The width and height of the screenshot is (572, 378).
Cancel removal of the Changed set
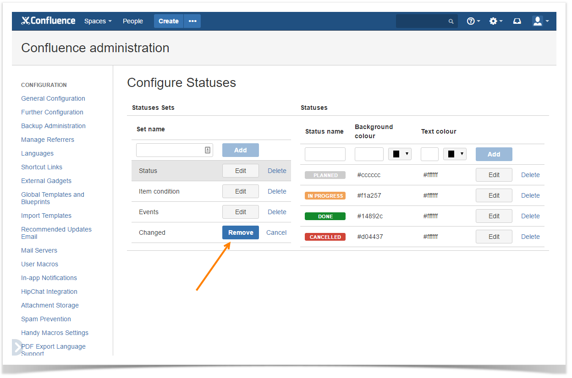(276, 232)
